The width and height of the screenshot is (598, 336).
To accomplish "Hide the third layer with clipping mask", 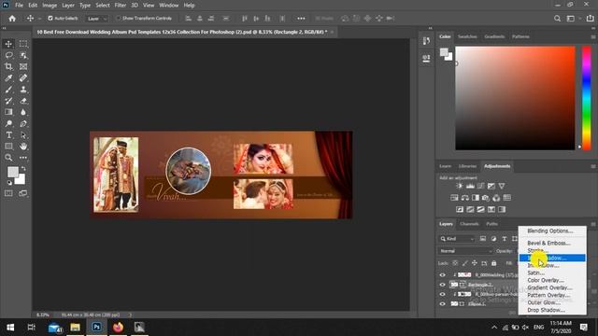I will [x=442, y=294].
